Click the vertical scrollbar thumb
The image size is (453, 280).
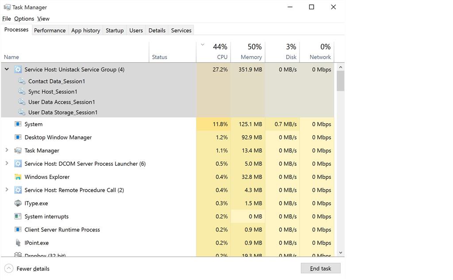341,81
